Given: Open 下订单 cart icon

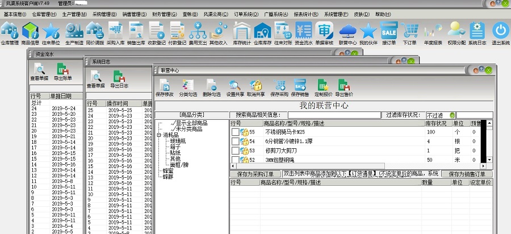Looking at the screenshot, I should [409, 34].
